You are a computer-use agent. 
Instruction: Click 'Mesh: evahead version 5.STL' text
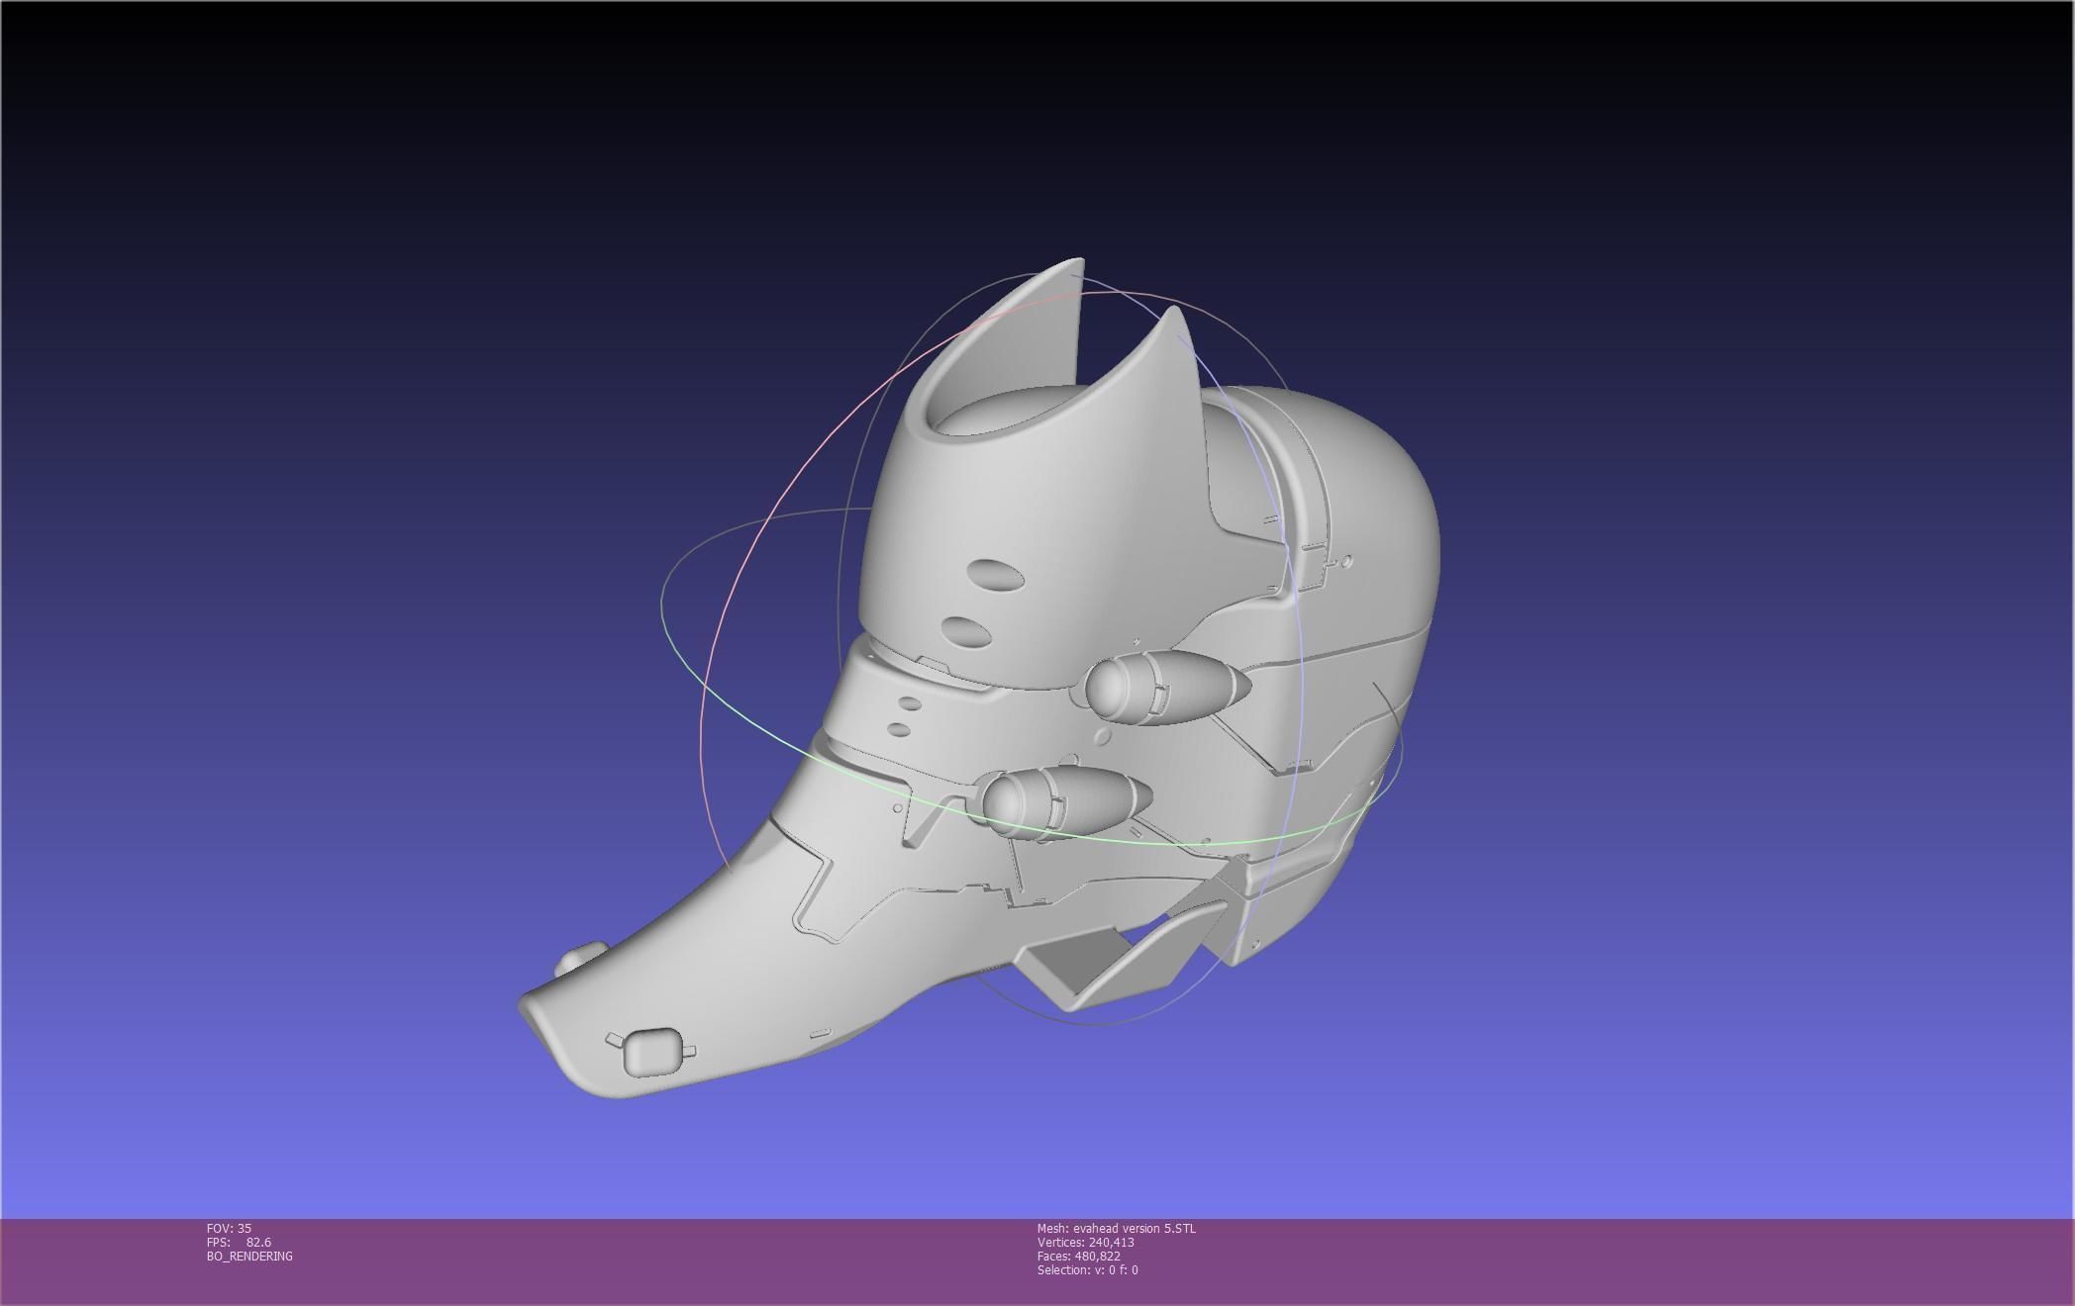tap(1116, 1228)
